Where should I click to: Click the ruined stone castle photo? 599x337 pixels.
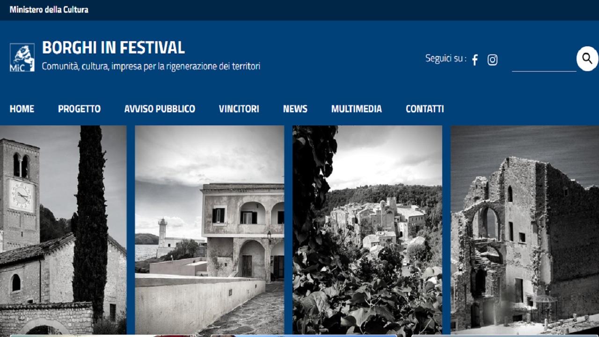pyautogui.click(x=525, y=230)
